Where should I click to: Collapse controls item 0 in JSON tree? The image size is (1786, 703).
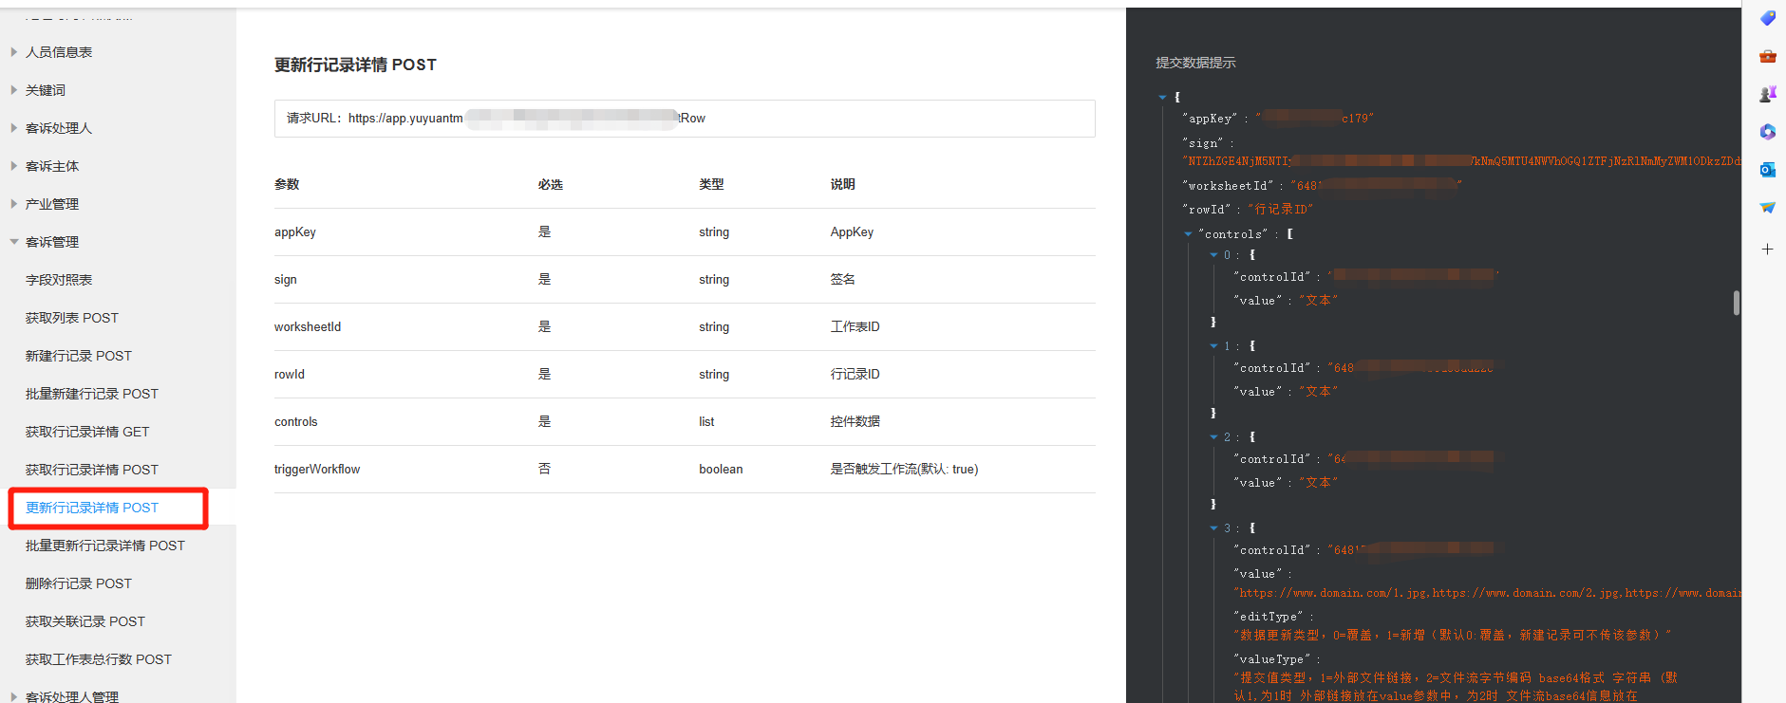(x=1213, y=255)
